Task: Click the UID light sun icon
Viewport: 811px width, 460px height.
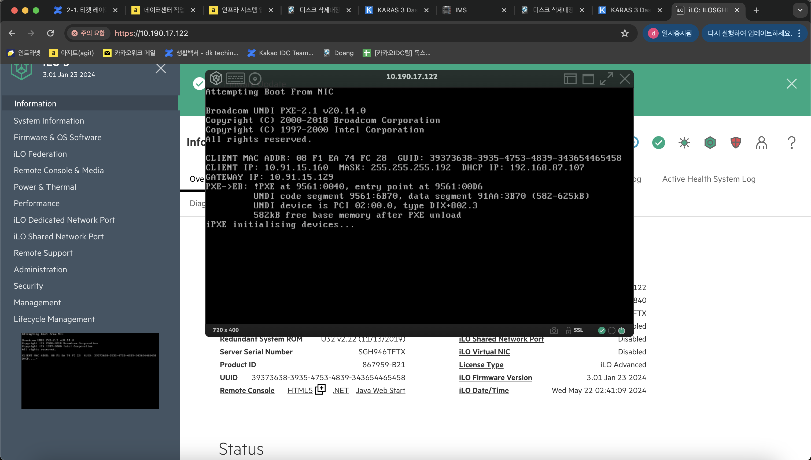Action: click(x=684, y=143)
